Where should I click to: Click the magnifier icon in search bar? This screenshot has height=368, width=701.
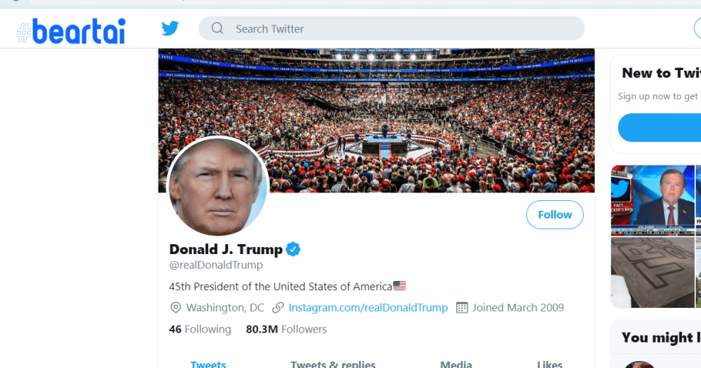(218, 28)
